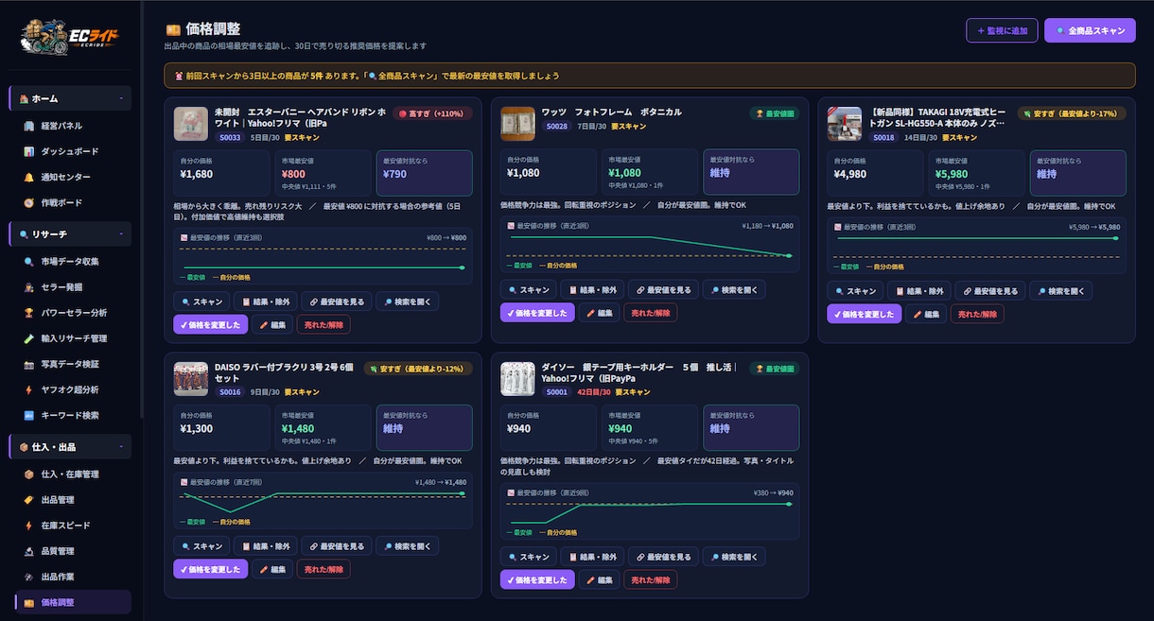Click the DAISO ブラクリ product thumbnail
Image resolution: width=1154 pixels, height=621 pixels.
[191, 379]
